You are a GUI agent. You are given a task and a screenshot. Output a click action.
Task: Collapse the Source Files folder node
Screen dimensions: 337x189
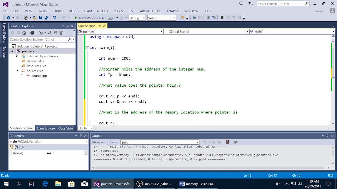pos(17,71)
